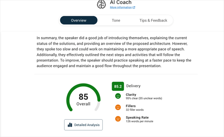
Task: Click the Delivery label
Action: (x=133, y=86)
